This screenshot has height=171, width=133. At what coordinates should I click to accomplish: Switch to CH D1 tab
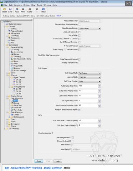click(27, 16)
